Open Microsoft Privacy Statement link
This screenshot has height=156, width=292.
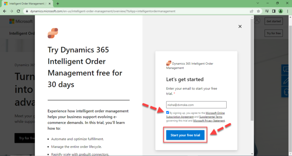(x=209, y=121)
